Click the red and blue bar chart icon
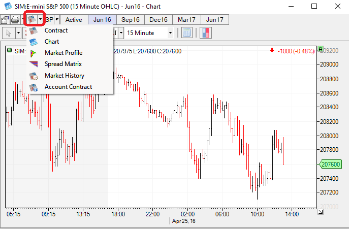This screenshot has width=349, height=229. point(206,33)
